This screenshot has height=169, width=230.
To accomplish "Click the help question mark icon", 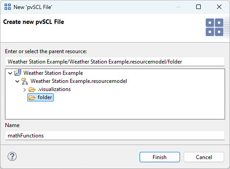I will tap(12, 156).
